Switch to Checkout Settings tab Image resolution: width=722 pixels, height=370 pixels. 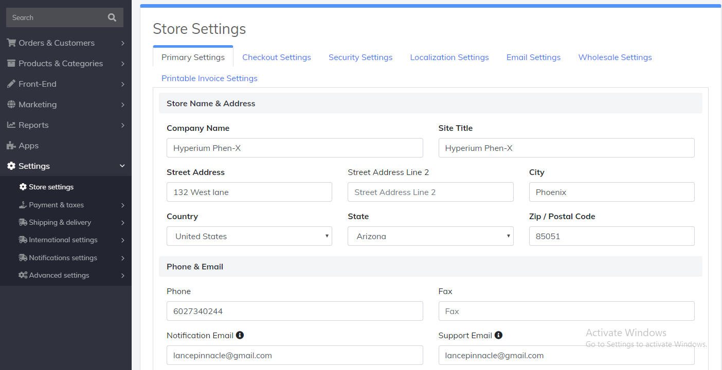click(277, 57)
